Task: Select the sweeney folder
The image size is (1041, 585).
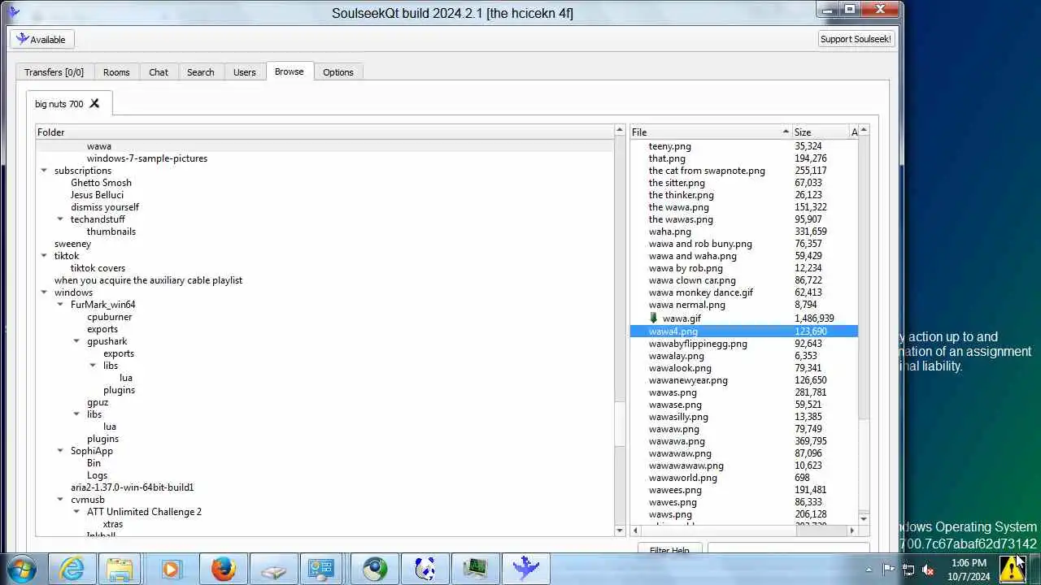Action: [72, 244]
